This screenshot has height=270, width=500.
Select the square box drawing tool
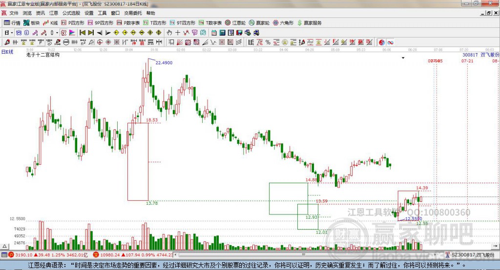171,42
